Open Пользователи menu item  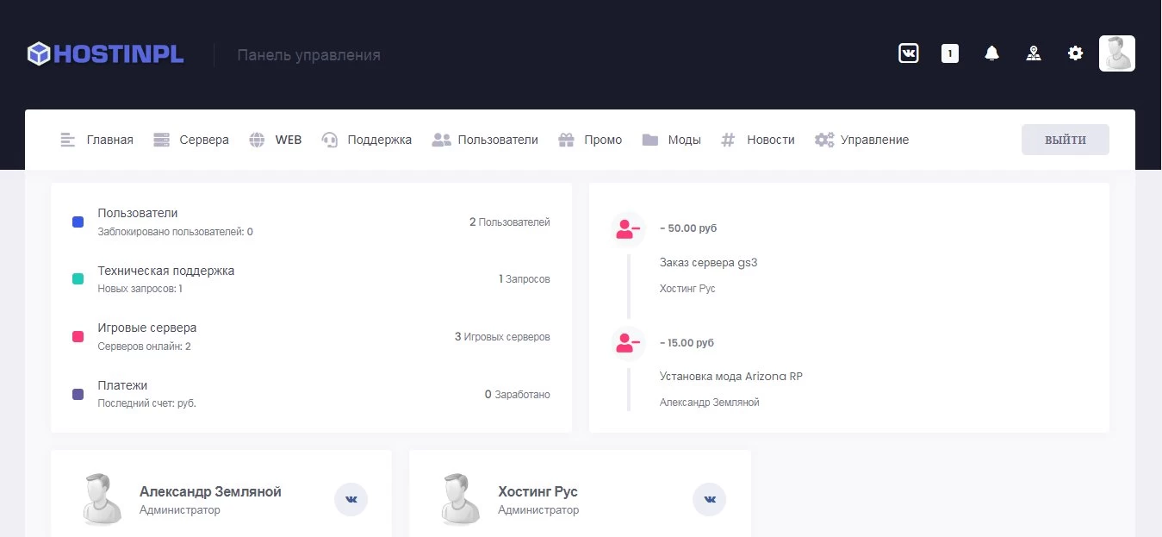[498, 140]
